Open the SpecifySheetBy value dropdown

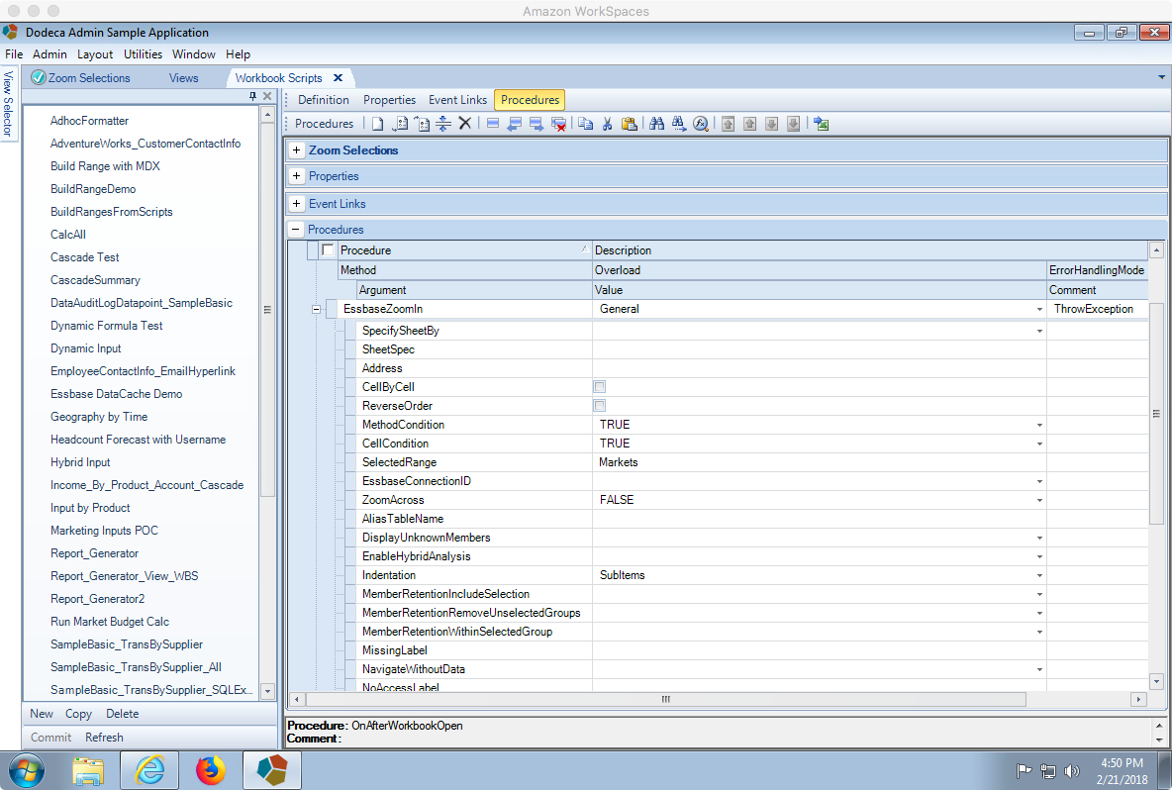coord(1039,331)
